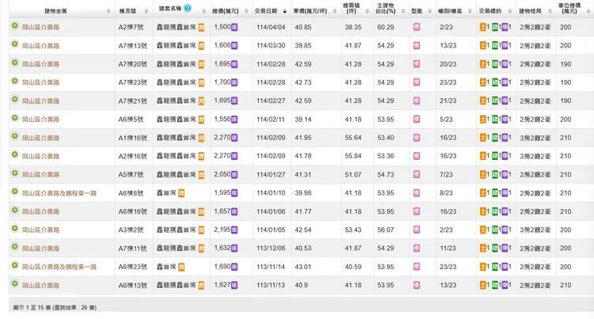Click 建案名稱 column header
The width and height of the screenshot is (594, 319).
tap(170, 9)
